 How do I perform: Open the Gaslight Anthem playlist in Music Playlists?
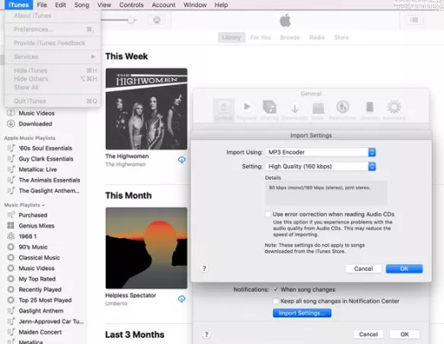(x=41, y=310)
